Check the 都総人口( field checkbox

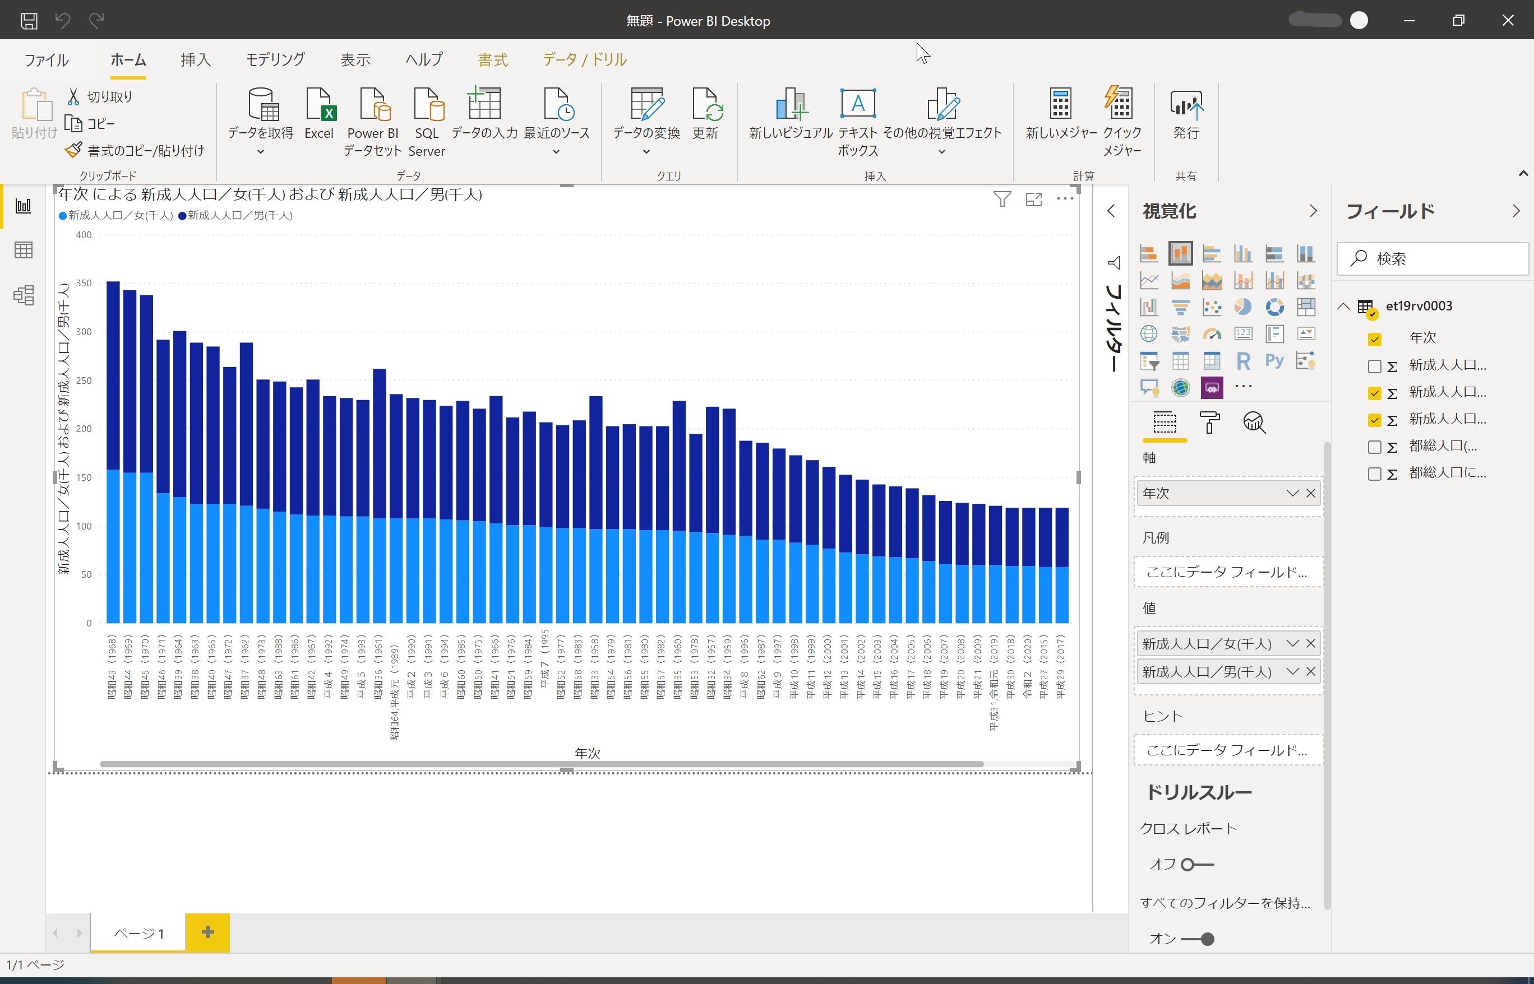tap(1374, 447)
